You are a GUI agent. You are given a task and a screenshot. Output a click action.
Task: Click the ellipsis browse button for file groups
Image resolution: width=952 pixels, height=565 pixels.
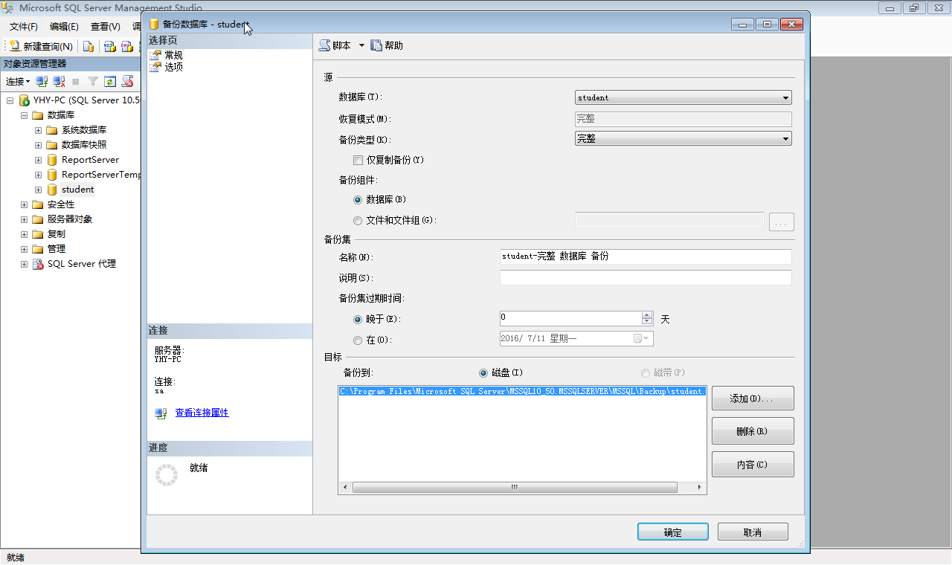[x=782, y=222]
